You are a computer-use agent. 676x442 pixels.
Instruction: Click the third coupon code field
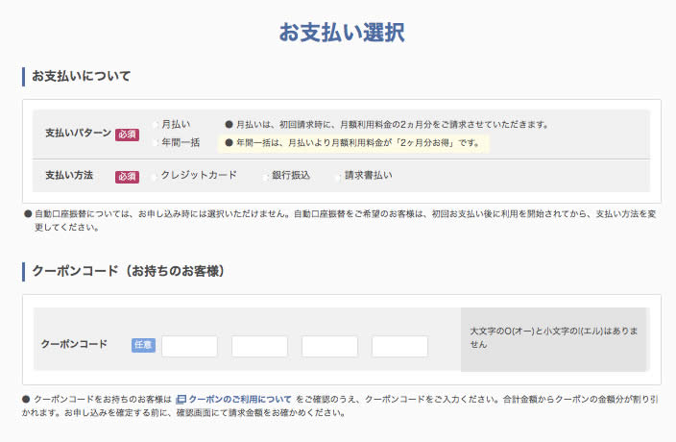point(329,346)
